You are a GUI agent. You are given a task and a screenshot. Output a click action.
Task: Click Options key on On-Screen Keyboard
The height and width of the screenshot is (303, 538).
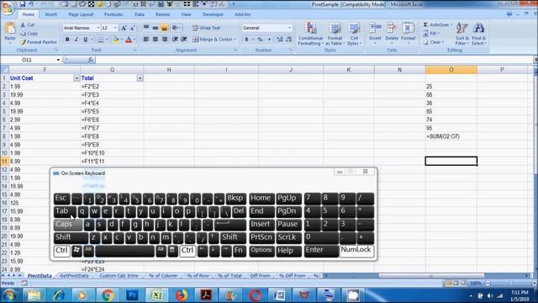click(x=261, y=251)
